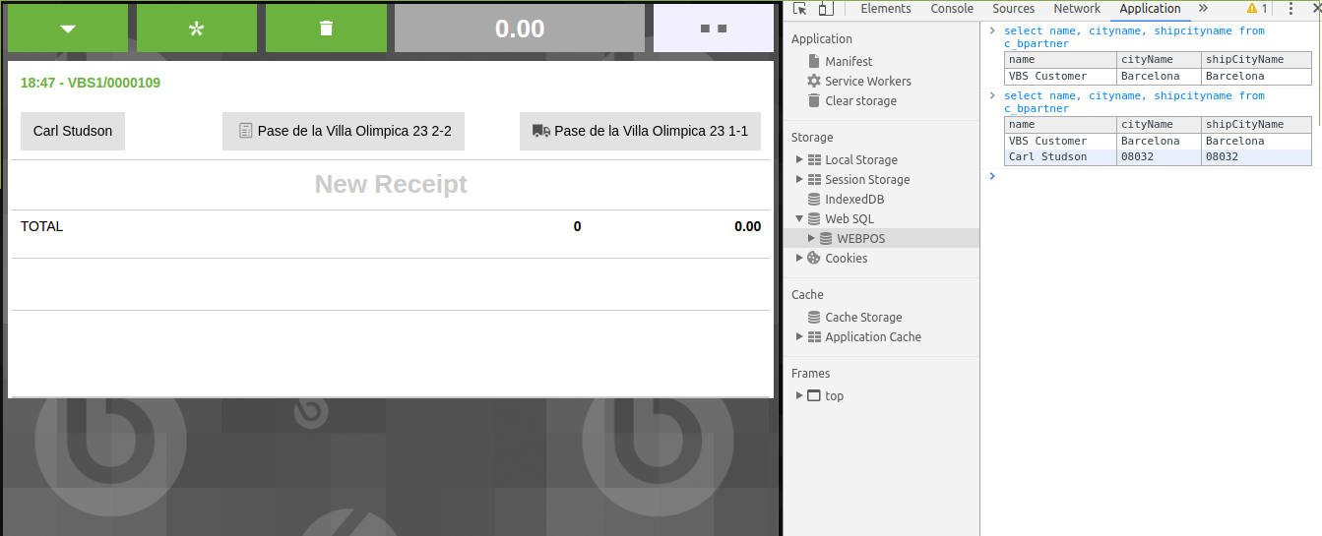This screenshot has height=536, width=1322.
Task: Click the 0.00 total amount button
Action: pyautogui.click(x=520, y=29)
